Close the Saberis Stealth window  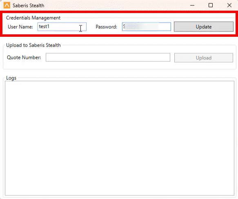[229, 5]
